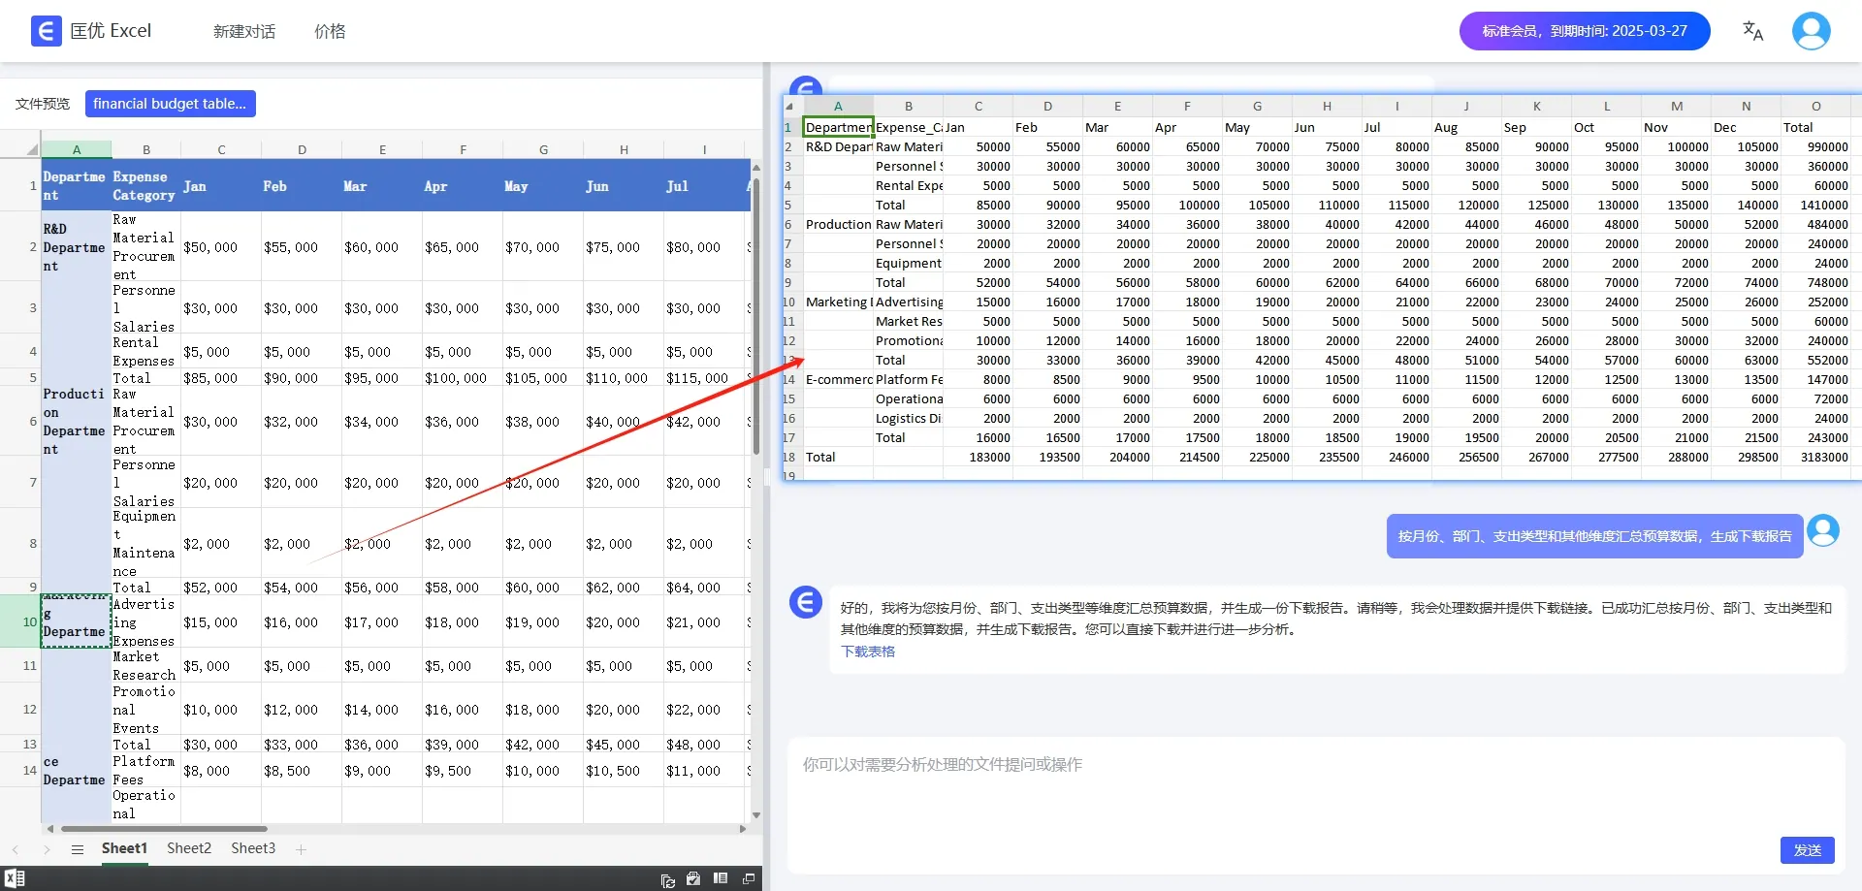Click the '3183000' grand total cell in result table
This screenshot has height=891, width=1862.
[x=1815, y=457]
